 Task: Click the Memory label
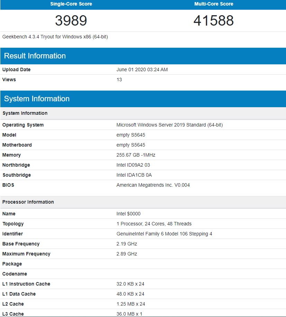11,155
